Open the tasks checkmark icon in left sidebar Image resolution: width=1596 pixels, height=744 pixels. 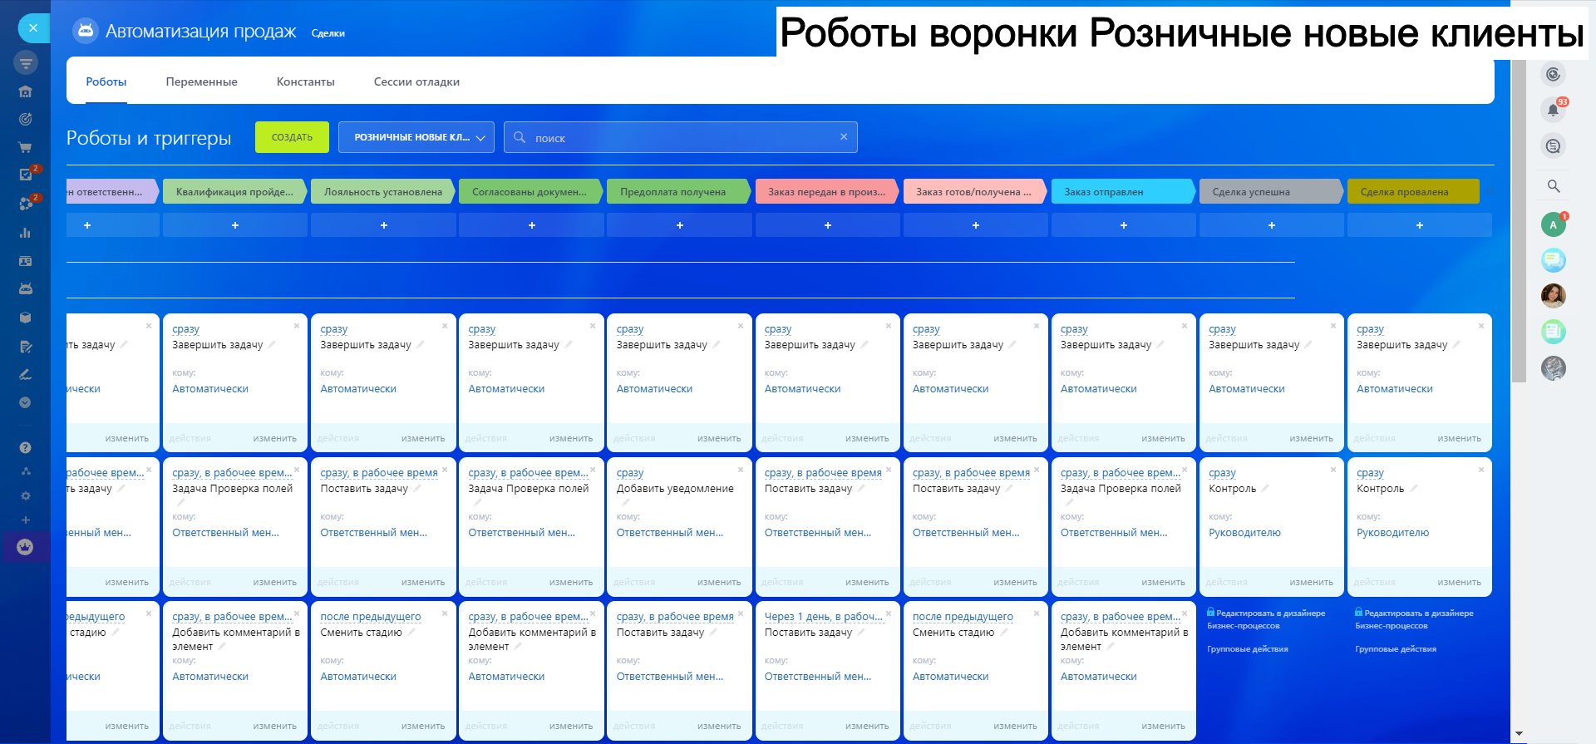[26, 175]
